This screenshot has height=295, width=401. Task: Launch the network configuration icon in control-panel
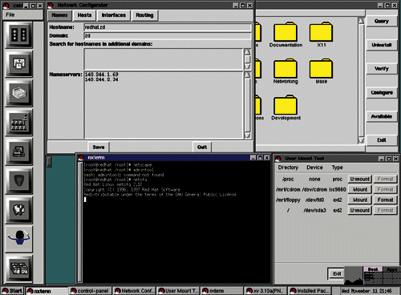(x=18, y=123)
